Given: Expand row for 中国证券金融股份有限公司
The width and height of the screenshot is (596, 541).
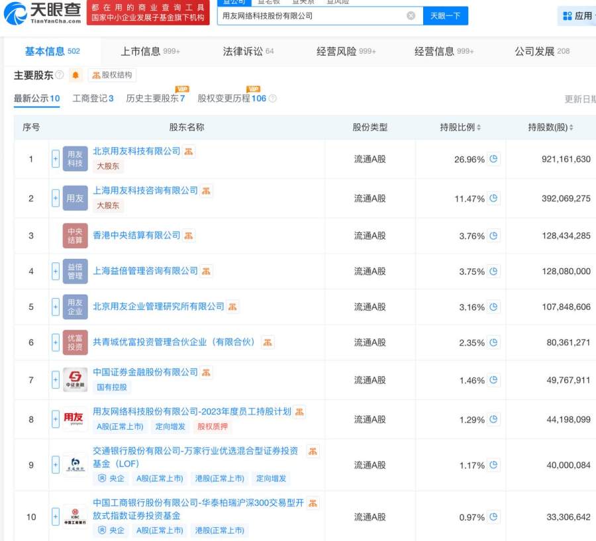Looking at the screenshot, I should (56, 380).
